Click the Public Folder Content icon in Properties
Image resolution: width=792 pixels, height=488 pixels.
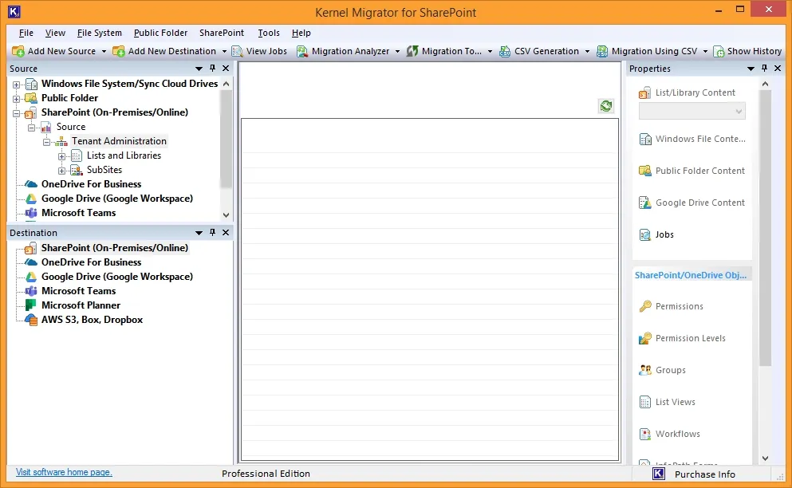[x=645, y=171]
